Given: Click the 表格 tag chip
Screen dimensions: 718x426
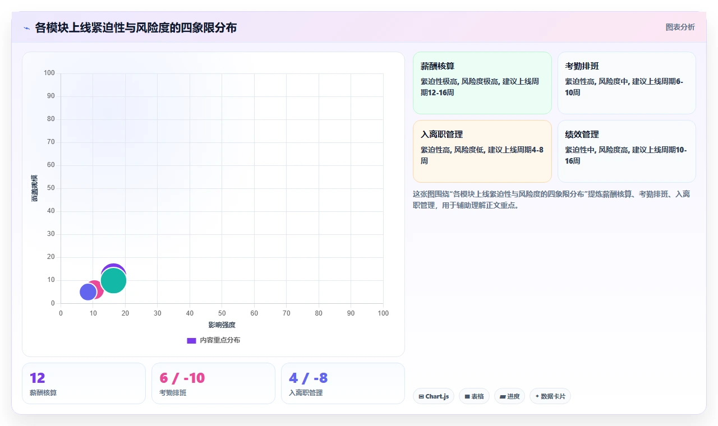Looking at the screenshot, I should pyautogui.click(x=474, y=396).
